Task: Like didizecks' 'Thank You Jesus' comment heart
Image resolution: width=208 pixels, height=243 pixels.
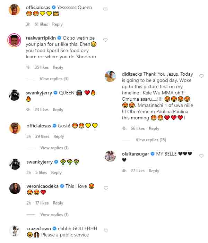Action: click(x=201, y=76)
